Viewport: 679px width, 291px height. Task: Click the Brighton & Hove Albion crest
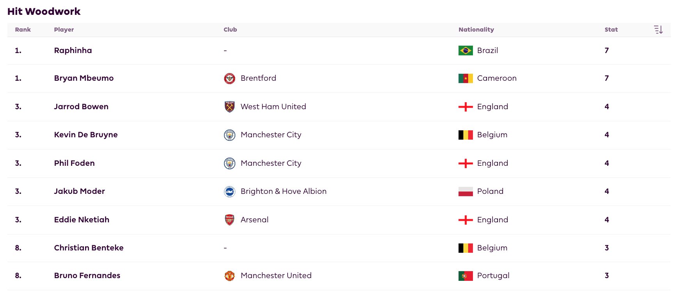(x=229, y=192)
